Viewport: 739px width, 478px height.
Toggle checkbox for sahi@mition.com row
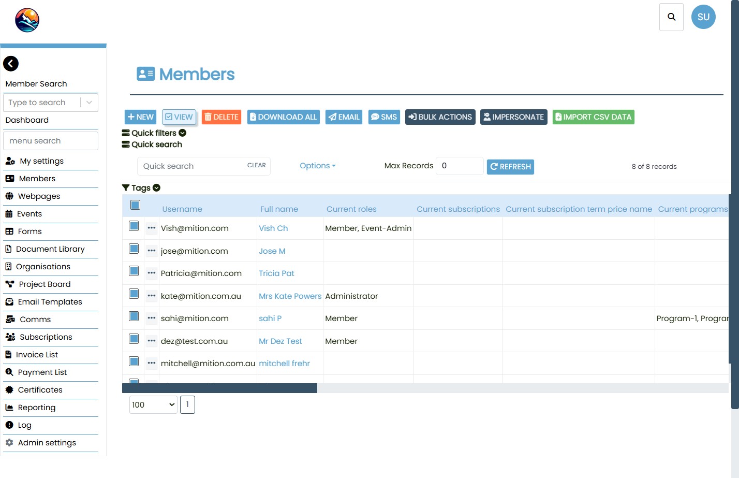(x=134, y=316)
